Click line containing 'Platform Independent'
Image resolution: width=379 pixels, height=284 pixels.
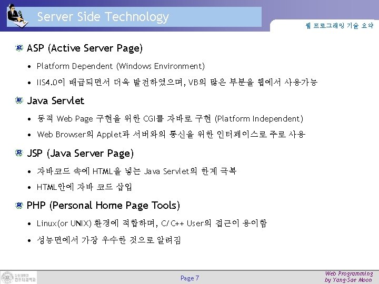[170, 118]
